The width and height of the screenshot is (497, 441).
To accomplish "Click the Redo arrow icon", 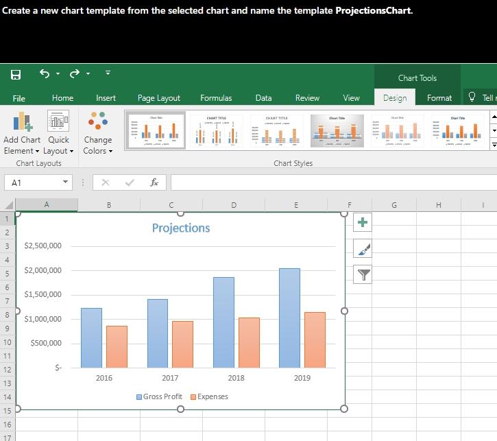I will (75, 74).
